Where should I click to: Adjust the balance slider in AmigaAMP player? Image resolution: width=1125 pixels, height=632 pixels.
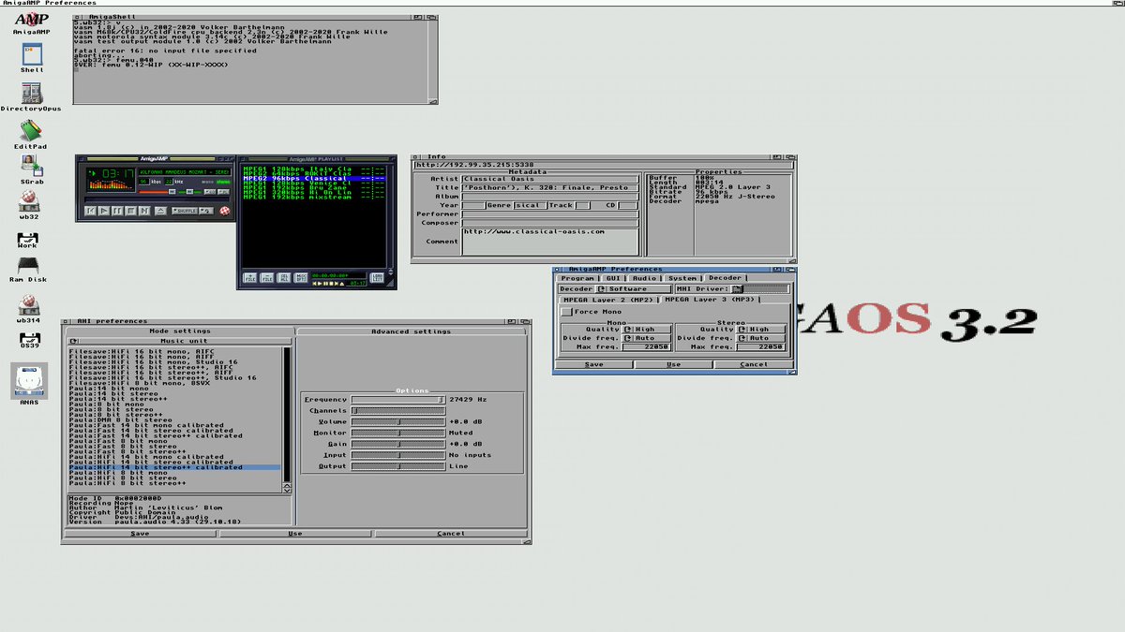(x=190, y=192)
